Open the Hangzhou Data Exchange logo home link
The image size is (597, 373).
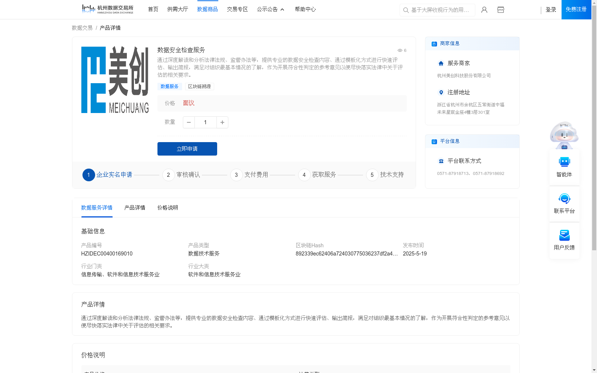pyautogui.click(x=107, y=9)
